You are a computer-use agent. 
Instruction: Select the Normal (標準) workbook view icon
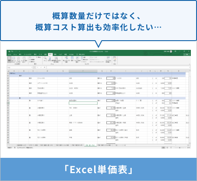click(x=10, y=59)
